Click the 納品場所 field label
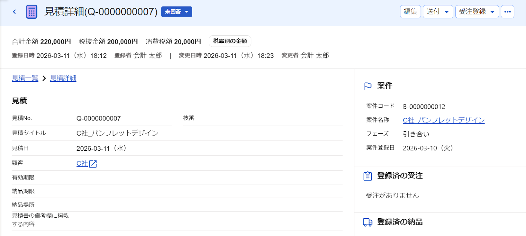This screenshot has height=236, width=526. click(x=23, y=205)
